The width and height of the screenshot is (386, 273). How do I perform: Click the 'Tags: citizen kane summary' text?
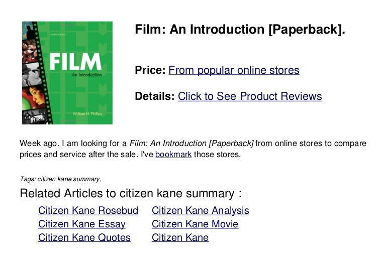[x=60, y=179]
